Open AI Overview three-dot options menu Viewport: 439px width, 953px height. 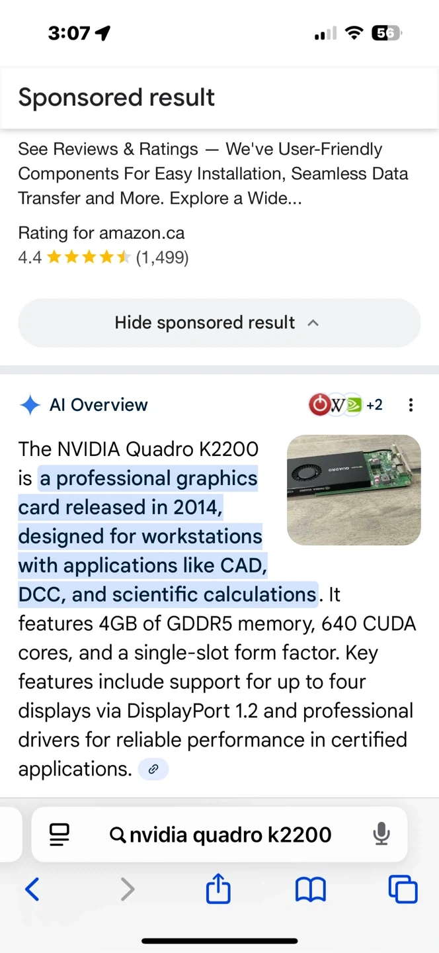(411, 405)
